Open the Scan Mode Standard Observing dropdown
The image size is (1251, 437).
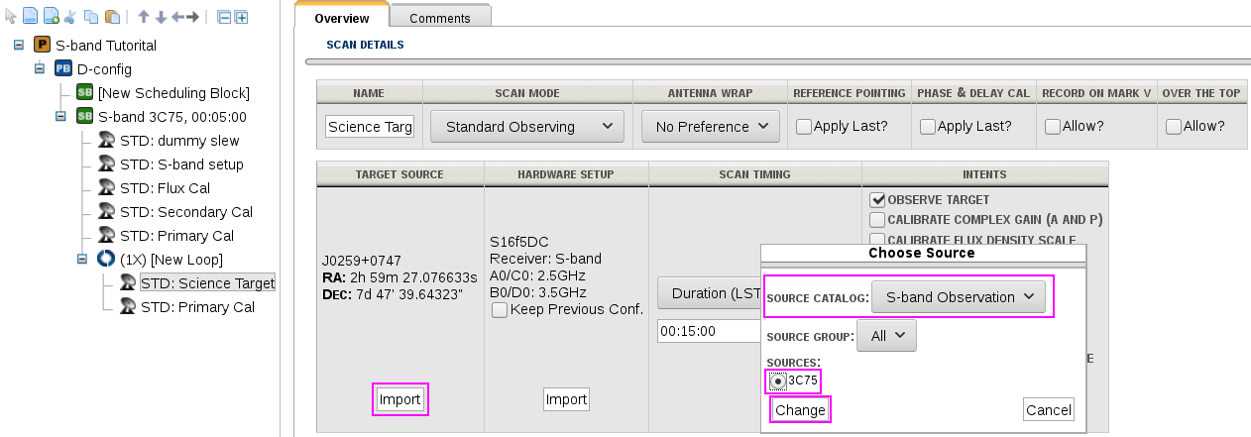526,127
